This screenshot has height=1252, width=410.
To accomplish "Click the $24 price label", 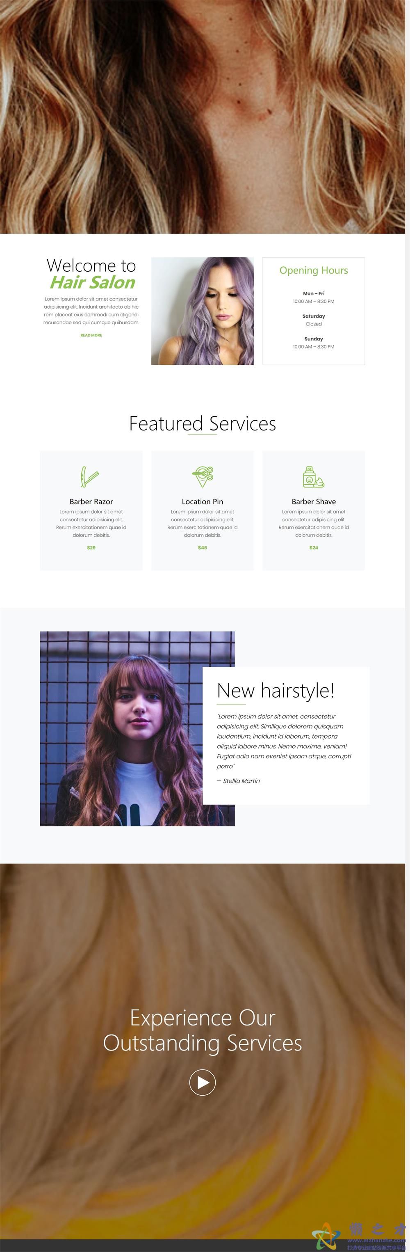I will tap(314, 548).
